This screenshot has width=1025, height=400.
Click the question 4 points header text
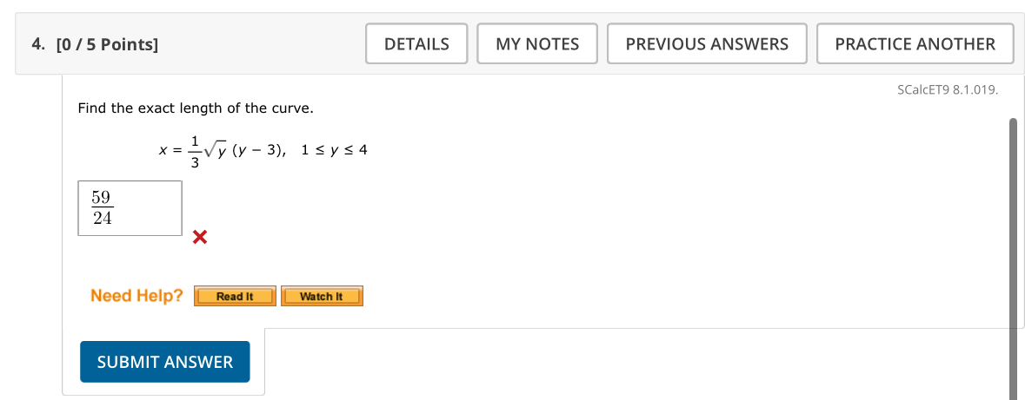coord(95,44)
